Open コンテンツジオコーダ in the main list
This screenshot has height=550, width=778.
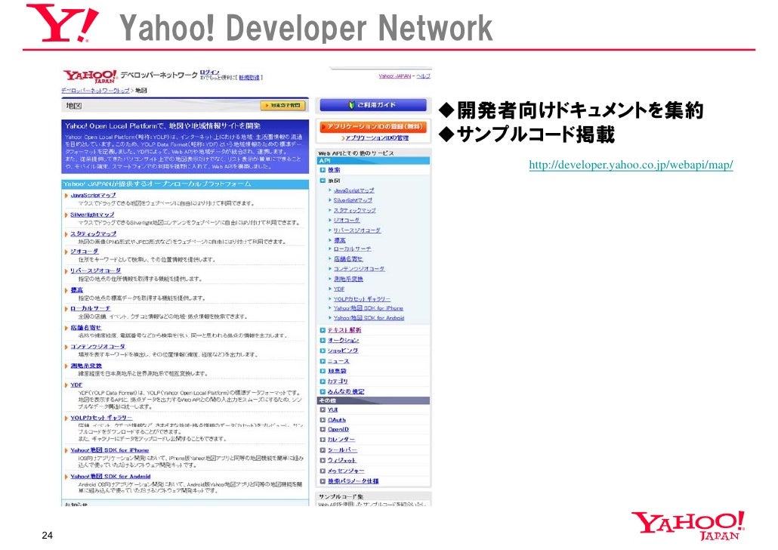click(x=97, y=347)
